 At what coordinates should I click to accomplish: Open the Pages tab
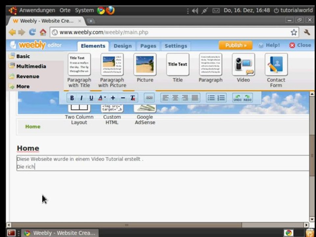(x=148, y=46)
